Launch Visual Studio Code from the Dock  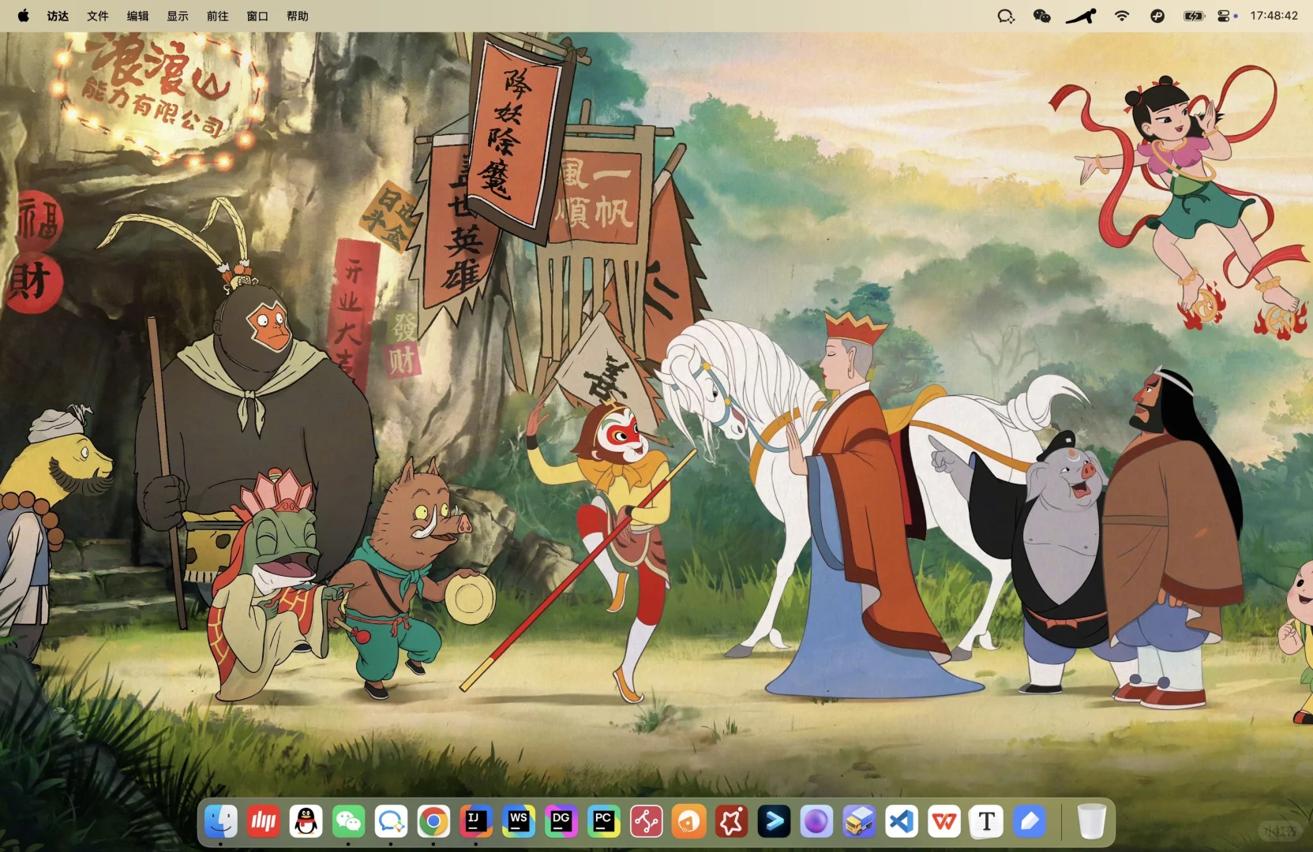coord(902,822)
